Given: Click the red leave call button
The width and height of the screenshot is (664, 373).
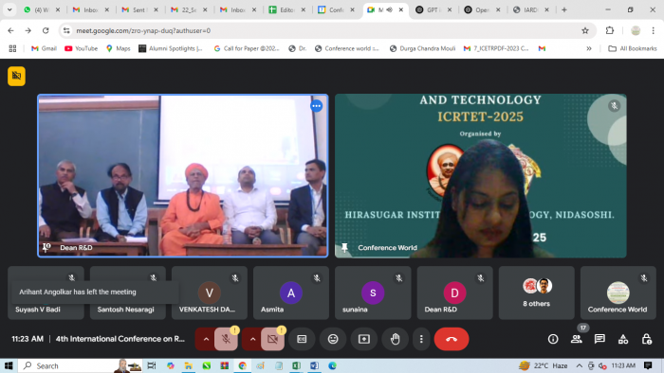Looking at the screenshot, I should [x=452, y=339].
